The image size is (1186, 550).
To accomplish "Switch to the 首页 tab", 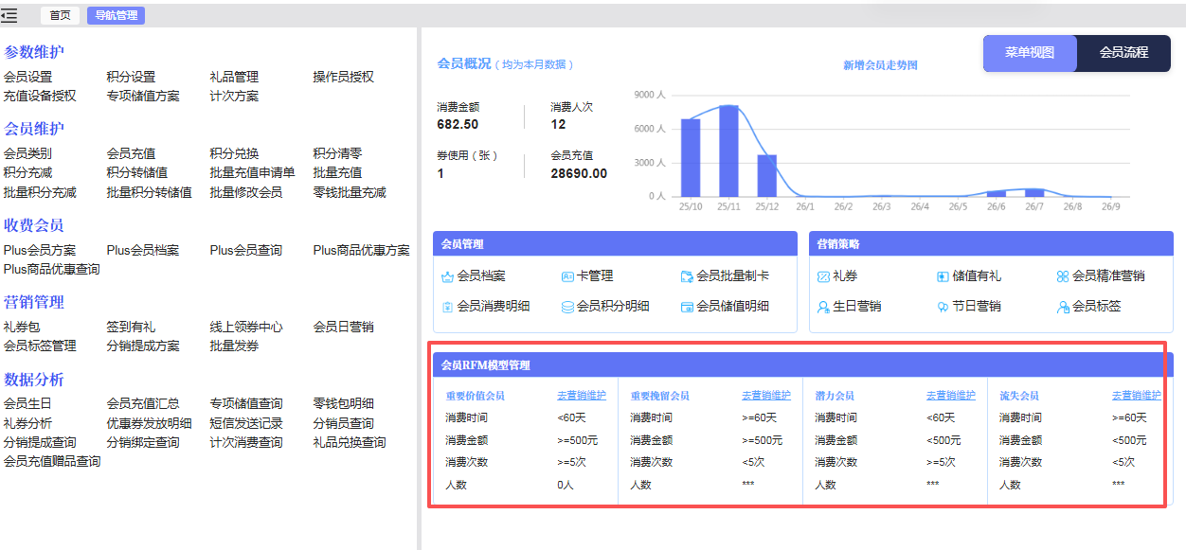I will (x=60, y=15).
